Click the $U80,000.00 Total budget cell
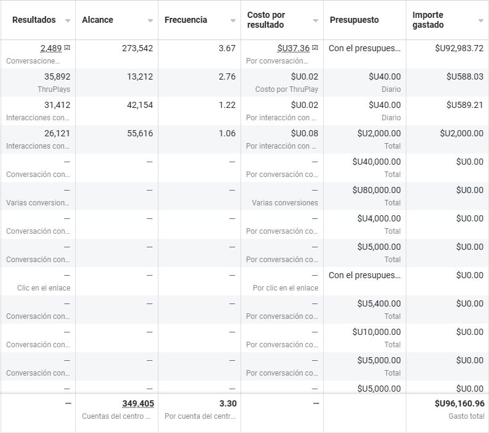This screenshot has width=489, height=433. coord(376,190)
